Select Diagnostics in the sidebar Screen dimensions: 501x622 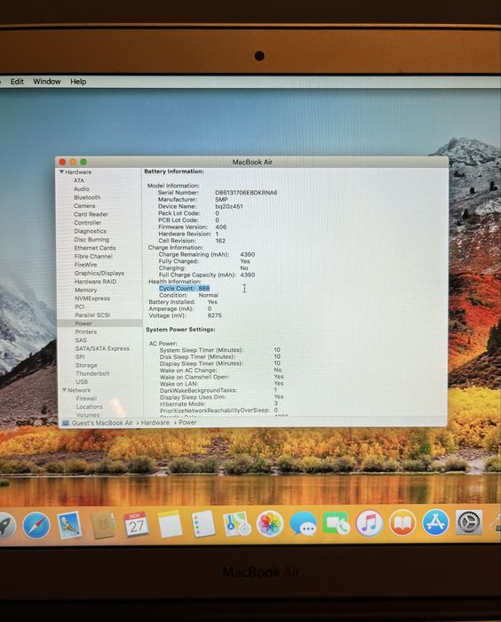click(x=90, y=231)
